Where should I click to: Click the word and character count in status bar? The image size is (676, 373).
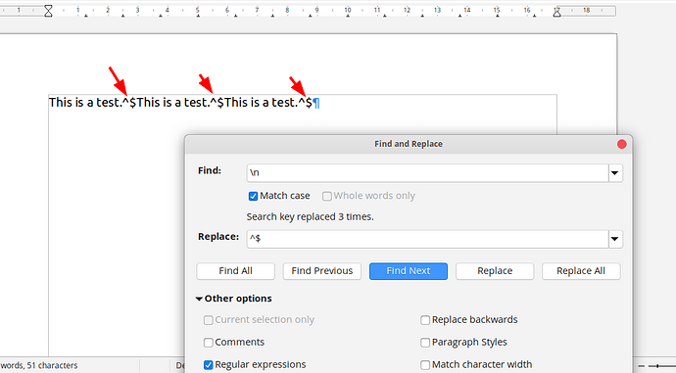click(39, 366)
